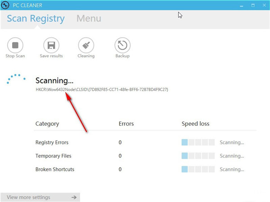
Task: Open the Menu tab
Action: (x=89, y=19)
